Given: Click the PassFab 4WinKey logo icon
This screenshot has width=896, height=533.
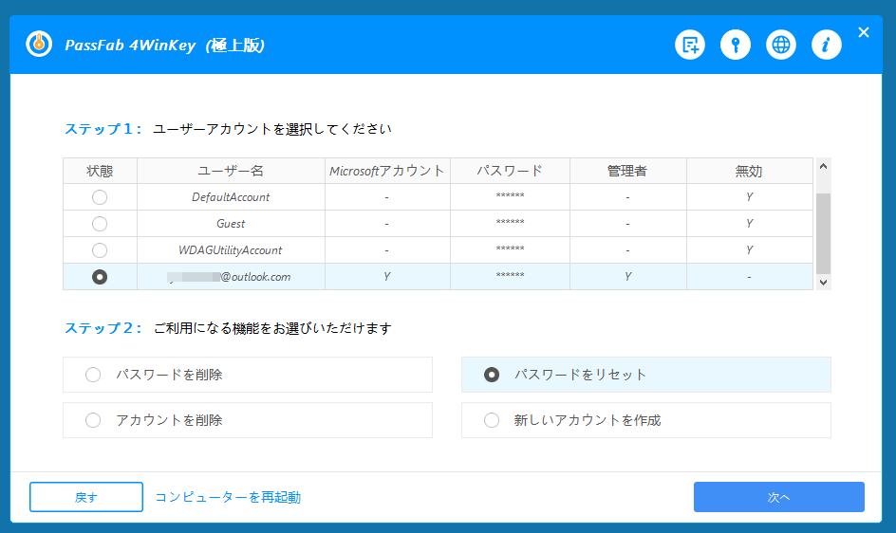Looking at the screenshot, I should point(39,45).
